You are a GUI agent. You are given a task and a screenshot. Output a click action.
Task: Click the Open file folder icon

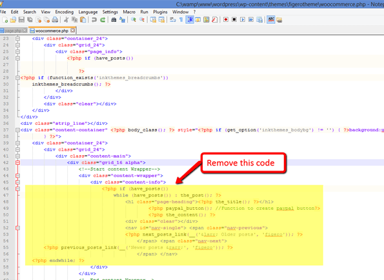(x=13, y=20)
